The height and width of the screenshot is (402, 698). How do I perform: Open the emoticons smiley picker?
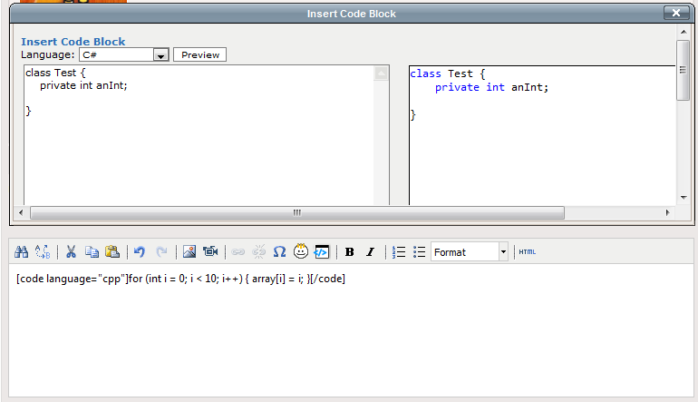point(301,251)
